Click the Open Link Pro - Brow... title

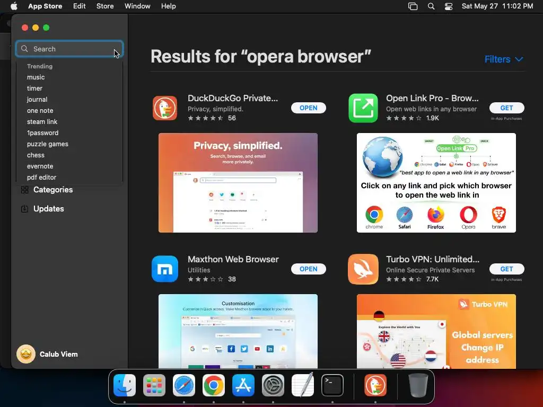432,98
